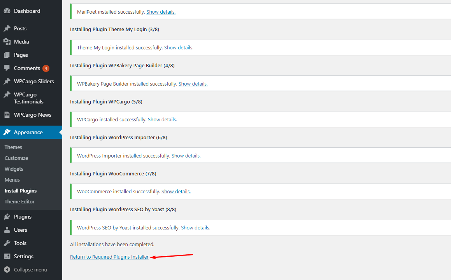The image size is (451, 280).
Task: Click the Settings sliders icon
Action: point(7,256)
